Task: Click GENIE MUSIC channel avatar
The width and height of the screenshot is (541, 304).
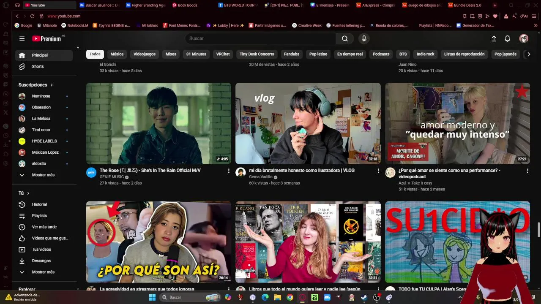Action: pyautogui.click(x=91, y=172)
